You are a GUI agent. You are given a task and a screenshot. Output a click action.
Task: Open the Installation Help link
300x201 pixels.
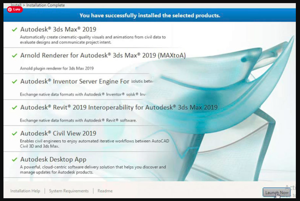pyautogui.click(x=25, y=191)
